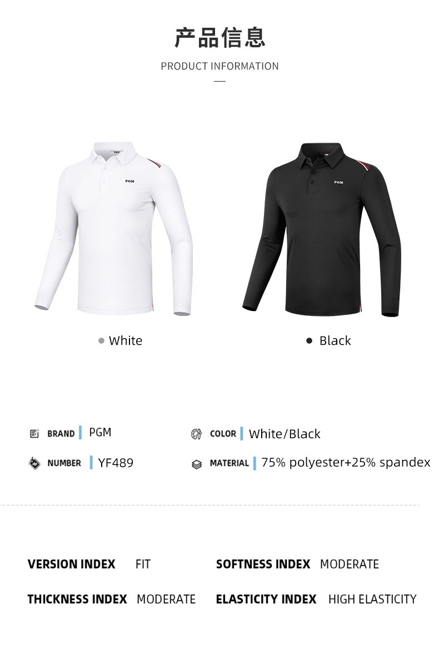Click the HIGH ELASTICITY value

(x=372, y=599)
